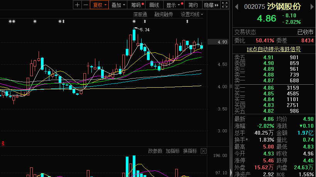
Task: Click ROE value 1.56%
Action: click(306, 174)
